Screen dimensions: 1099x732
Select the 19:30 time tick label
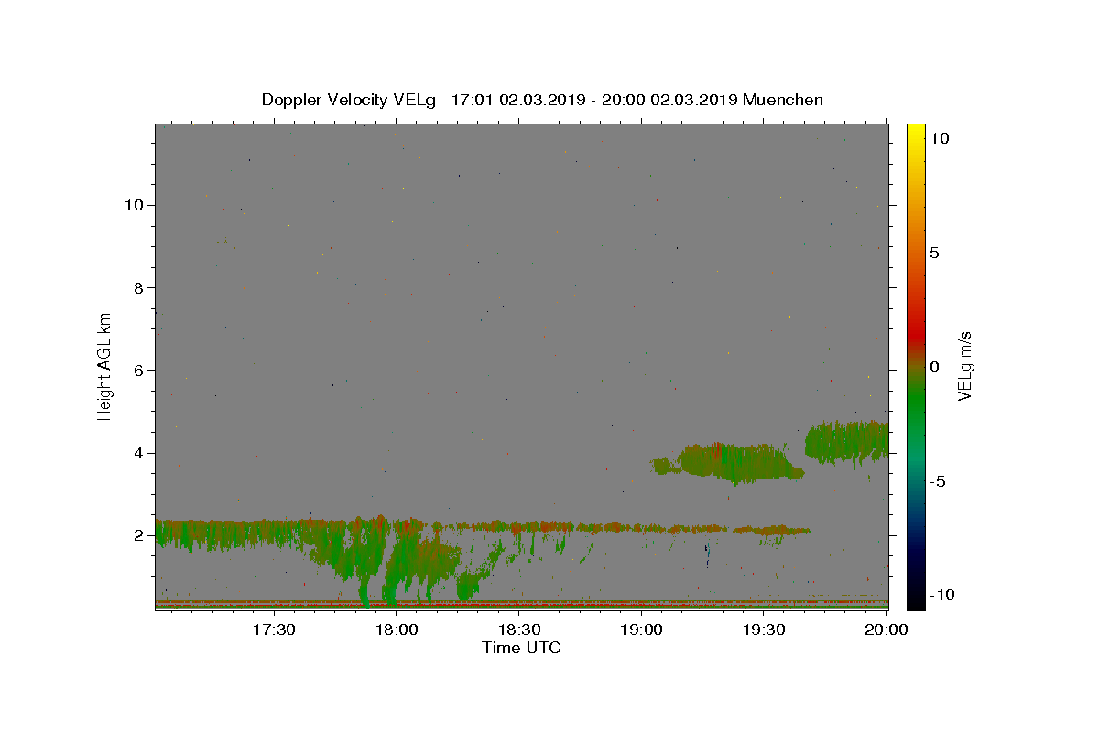click(x=764, y=630)
